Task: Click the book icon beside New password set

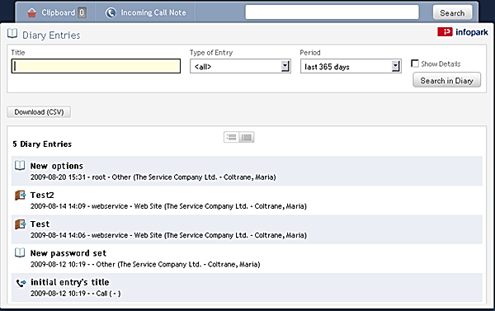Action: click(20, 252)
